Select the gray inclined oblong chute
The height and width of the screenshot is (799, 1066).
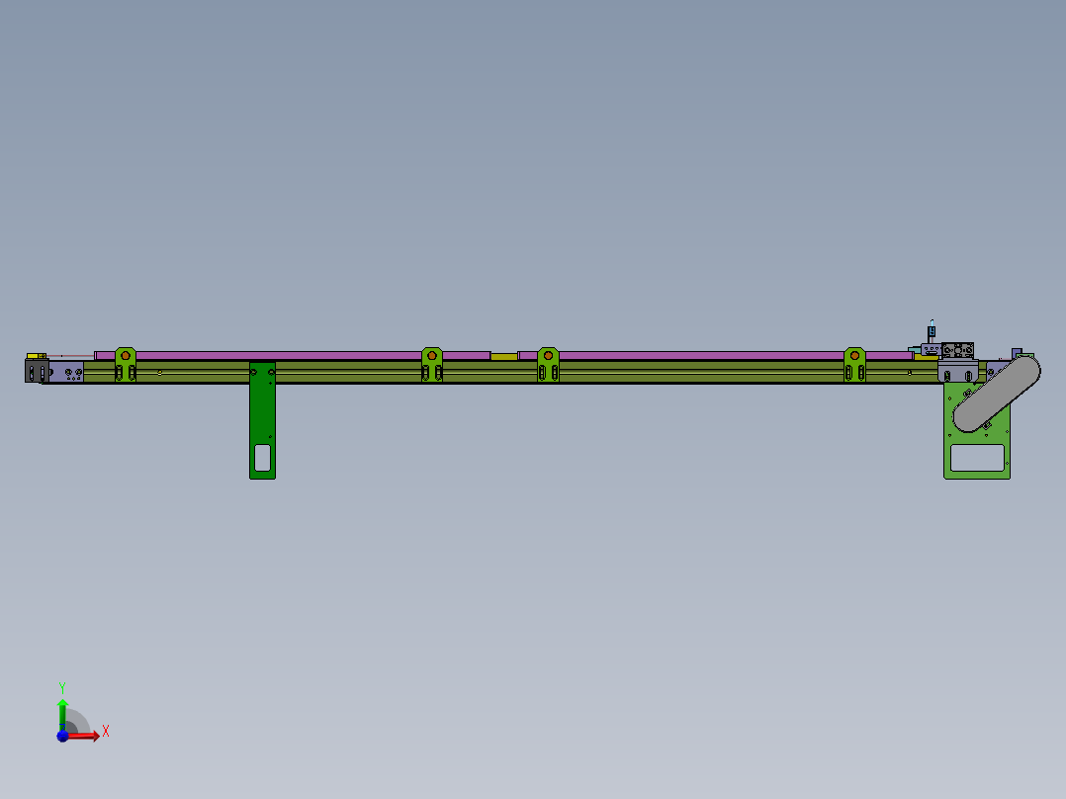click(x=997, y=395)
